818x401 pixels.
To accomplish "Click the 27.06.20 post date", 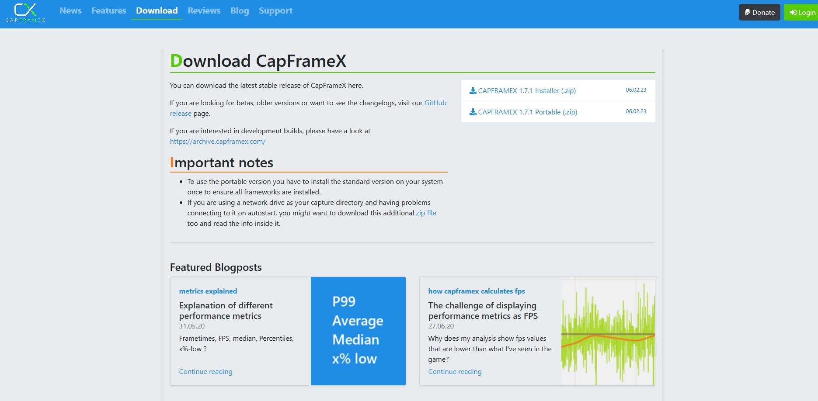I will pyautogui.click(x=441, y=326).
